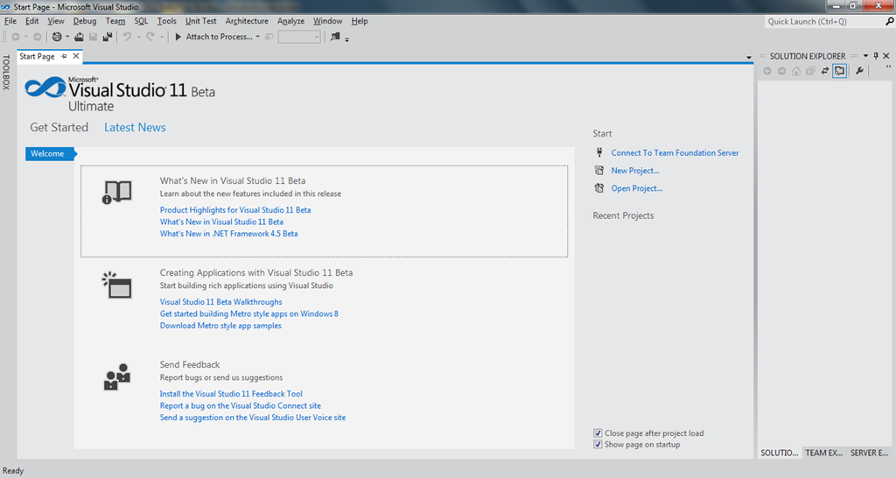The image size is (896, 478).
Task: Open Visual Studio 11 Beta Walkthroughs link
Action: pyautogui.click(x=220, y=302)
